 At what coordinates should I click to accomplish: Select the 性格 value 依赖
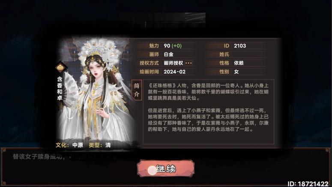239,63
